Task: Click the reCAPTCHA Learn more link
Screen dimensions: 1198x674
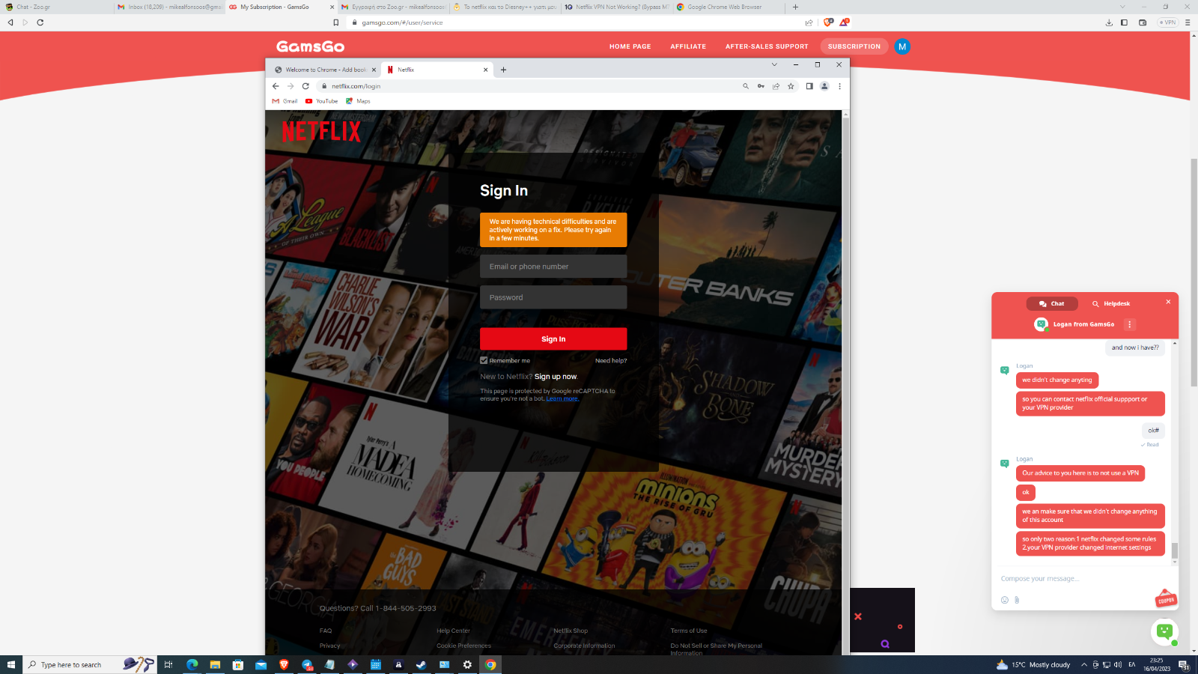Action: pyautogui.click(x=562, y=398)
